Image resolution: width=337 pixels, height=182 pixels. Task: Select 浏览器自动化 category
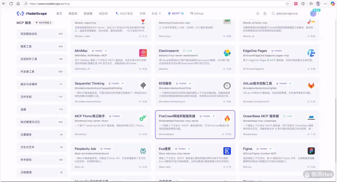42,34
